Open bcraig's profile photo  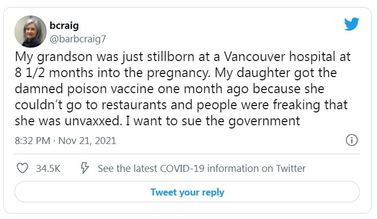pyautogui.click(x=30, y=31)
